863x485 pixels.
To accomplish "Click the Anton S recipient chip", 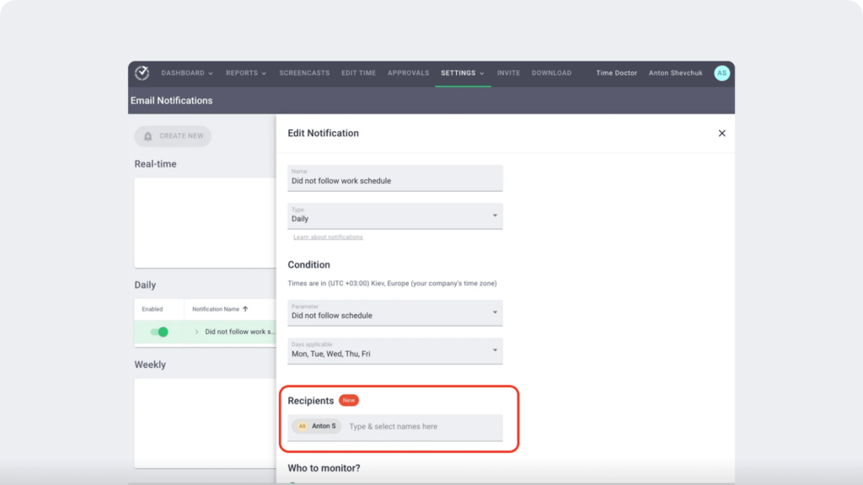I will coord(317,427).
